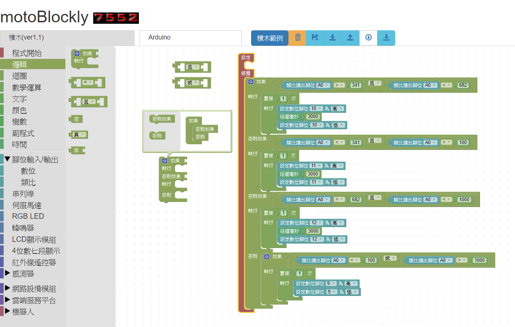Click the upload arrow icon in the toolbar
This screenshot has width=515, height=327.
(x=350, y=38)
